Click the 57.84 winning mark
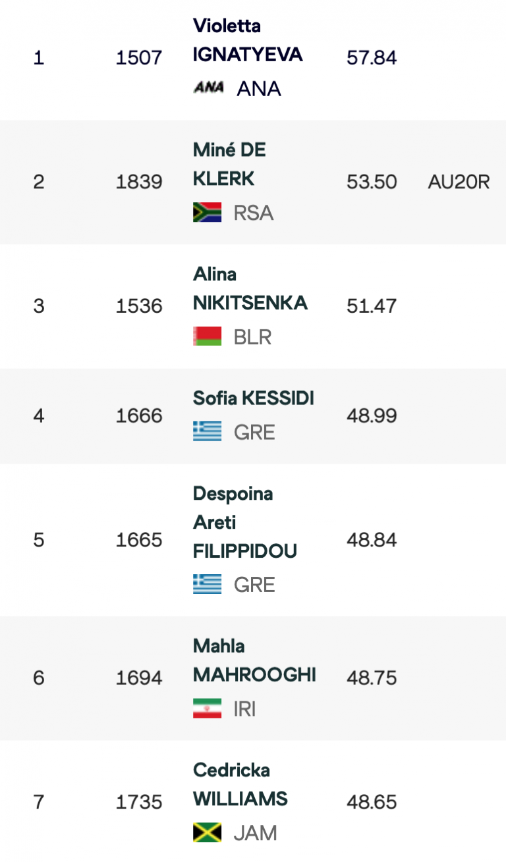The image size is (506, 862). pyautogui.click(x=372, y=58)
